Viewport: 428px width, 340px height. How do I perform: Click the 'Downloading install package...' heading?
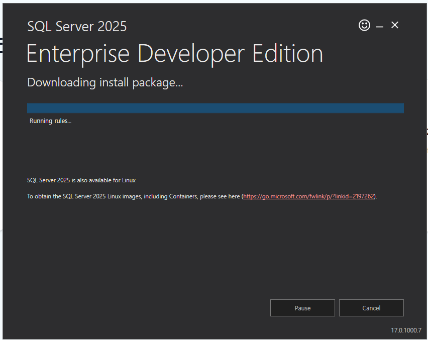105,82
